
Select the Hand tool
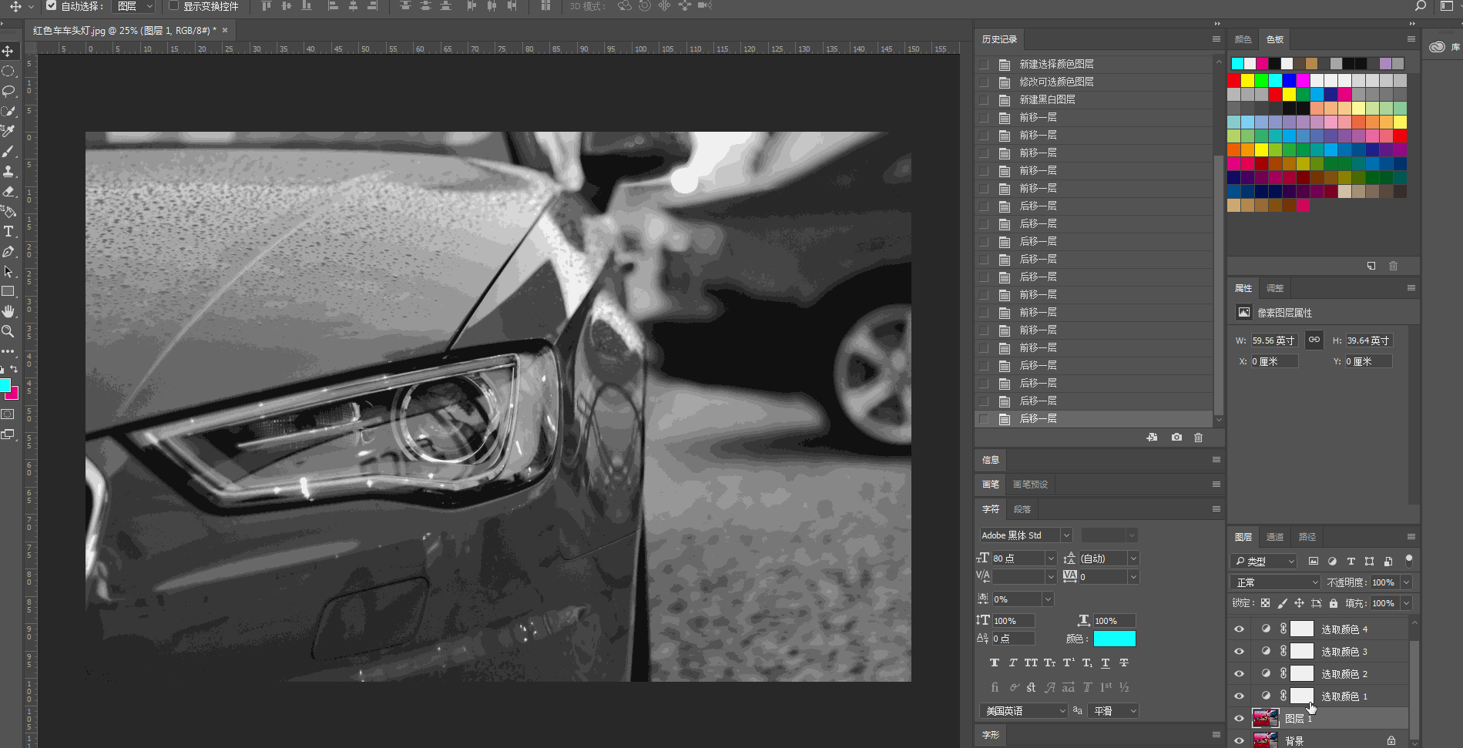pos(8,311)
